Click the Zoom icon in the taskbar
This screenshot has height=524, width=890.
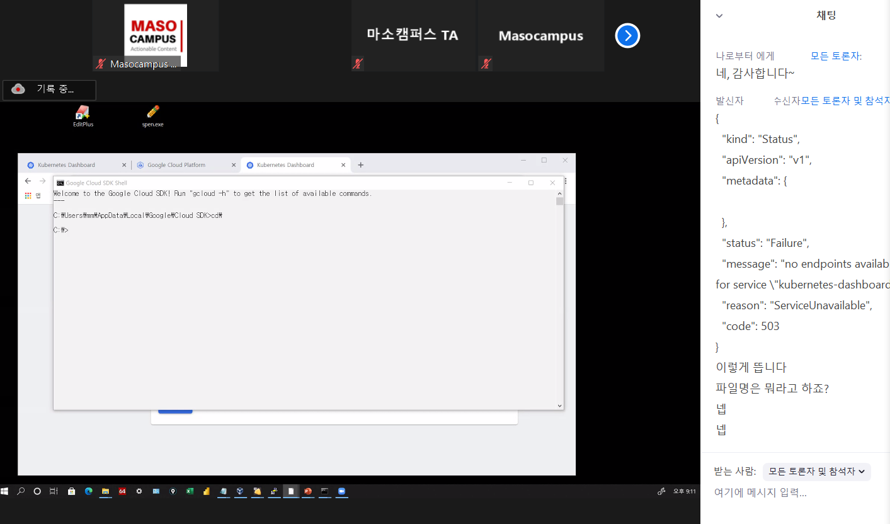[x=341, y=491]
